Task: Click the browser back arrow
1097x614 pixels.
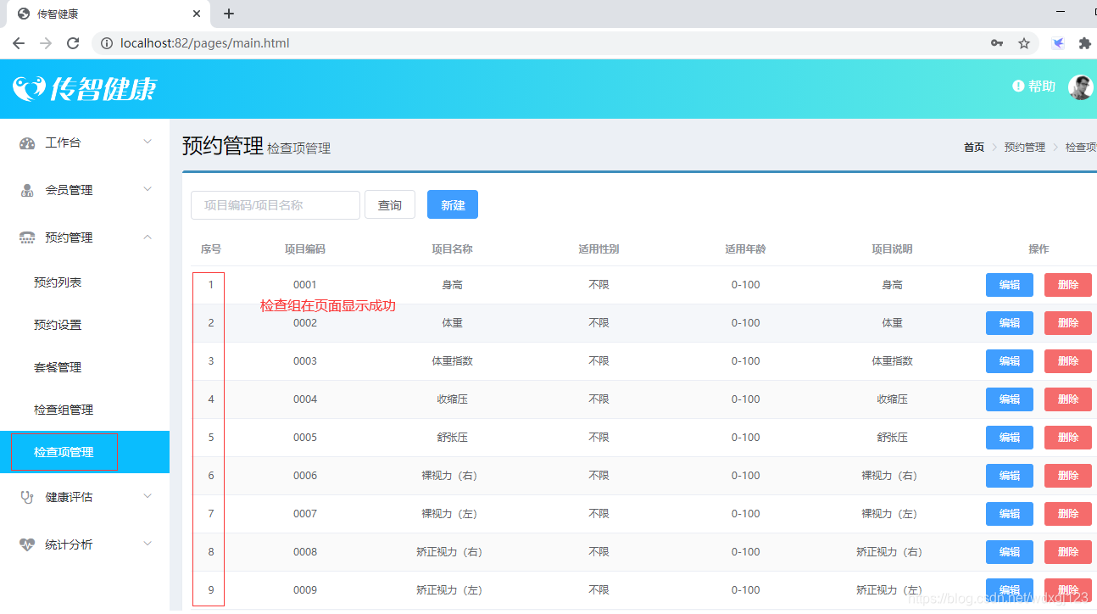Action: coord(19,43)
